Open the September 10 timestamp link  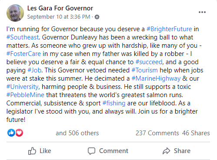pos(59,17)
